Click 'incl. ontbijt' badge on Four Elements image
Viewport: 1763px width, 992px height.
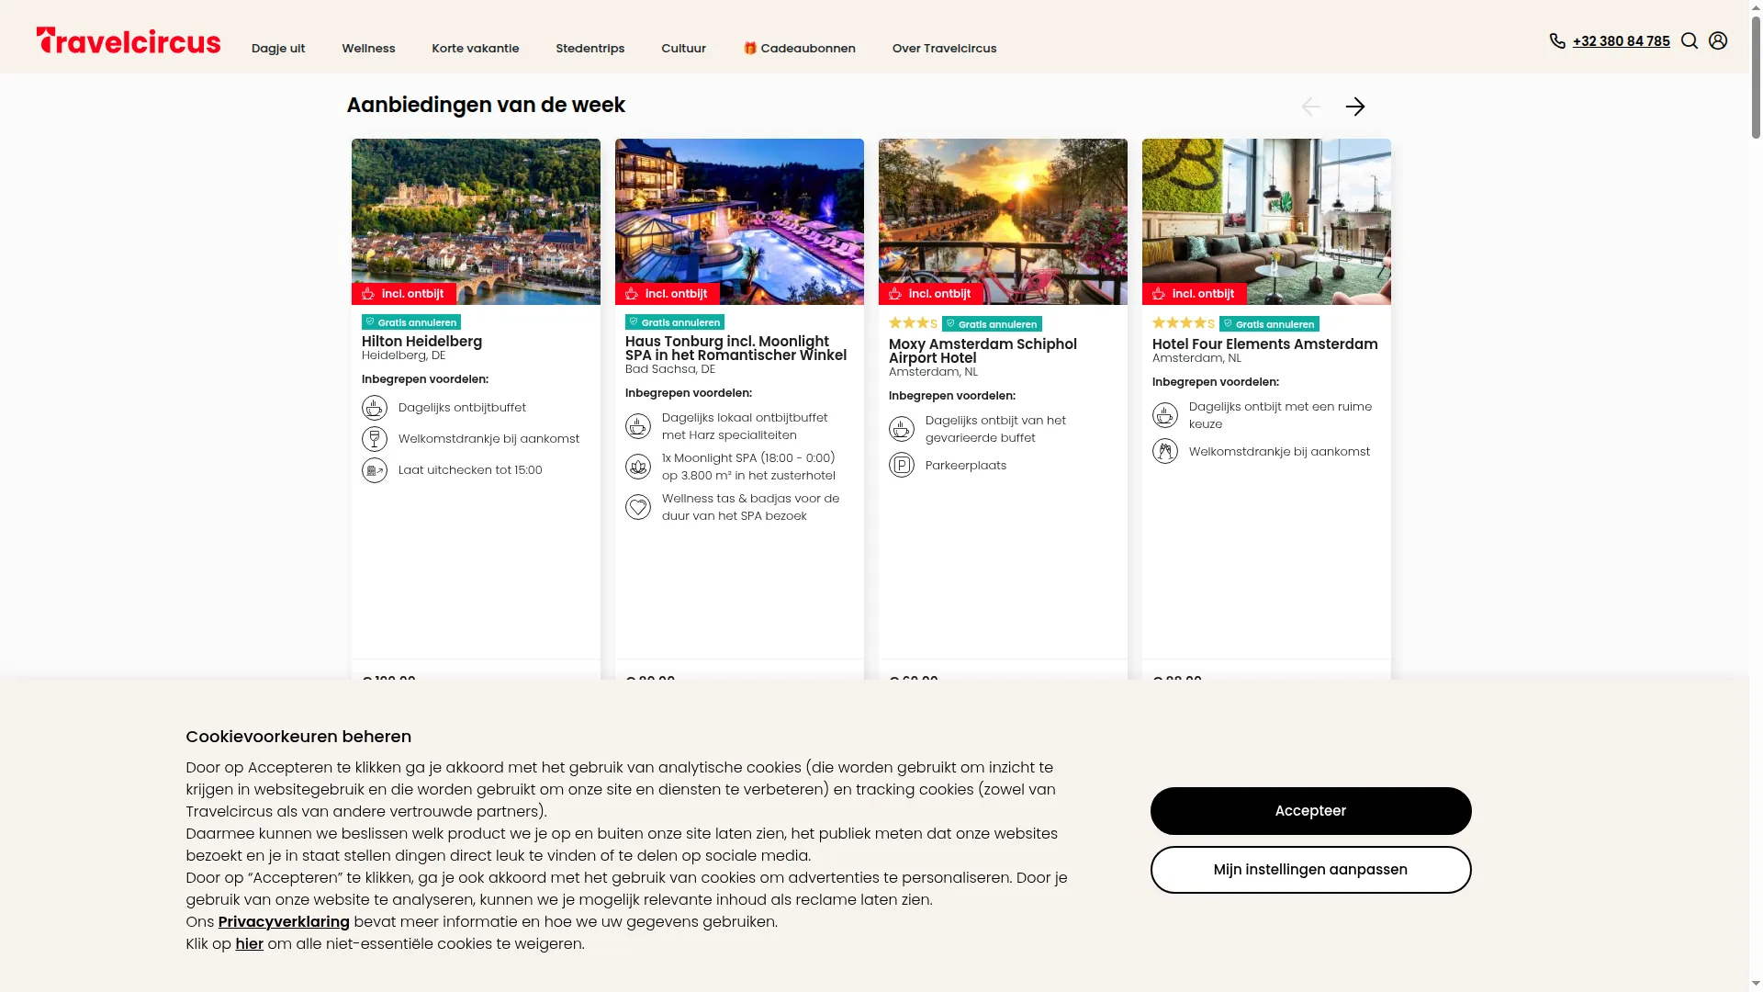(1195, 294)
